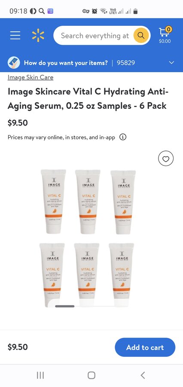Change the 95829 zip code location
The height and width of the screenshot is (387, 183).
click(x=126, y=63)
